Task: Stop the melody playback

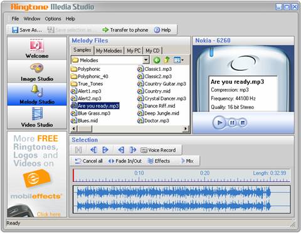Action: pyautogui.click(x=243, y=123)
